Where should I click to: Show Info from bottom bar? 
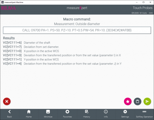point(106,114)
